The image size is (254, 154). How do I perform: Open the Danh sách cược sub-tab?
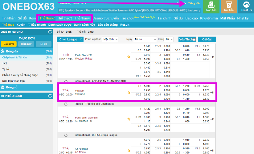(x=60, y=25)
